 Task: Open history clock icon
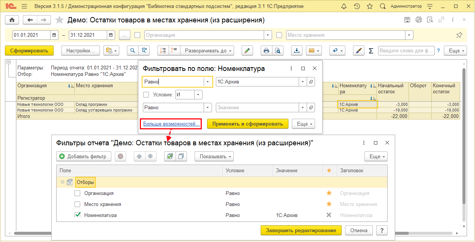(x=357, y=6)
